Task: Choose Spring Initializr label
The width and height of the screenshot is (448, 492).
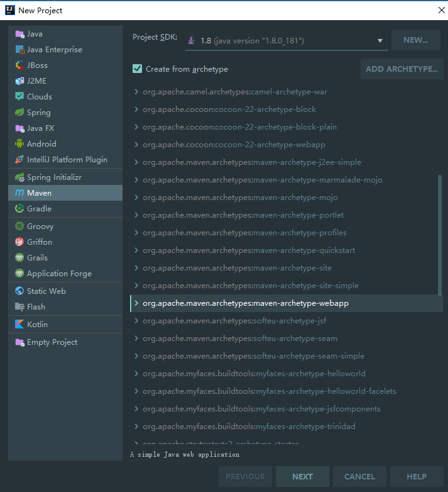Action: (x=54, y=177)
